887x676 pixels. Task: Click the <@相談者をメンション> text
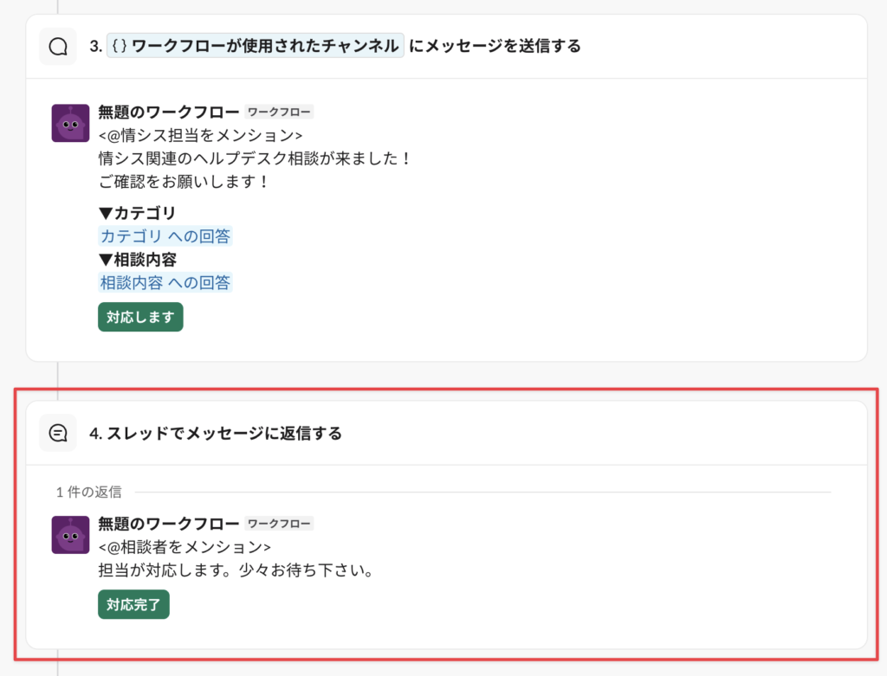point(185,547)
